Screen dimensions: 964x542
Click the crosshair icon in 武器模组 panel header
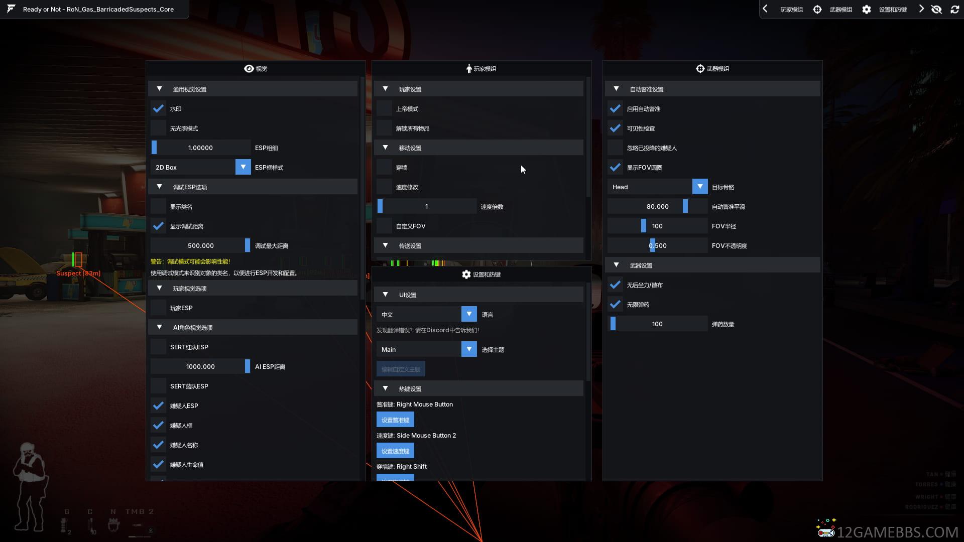click(x=700, y=68)
